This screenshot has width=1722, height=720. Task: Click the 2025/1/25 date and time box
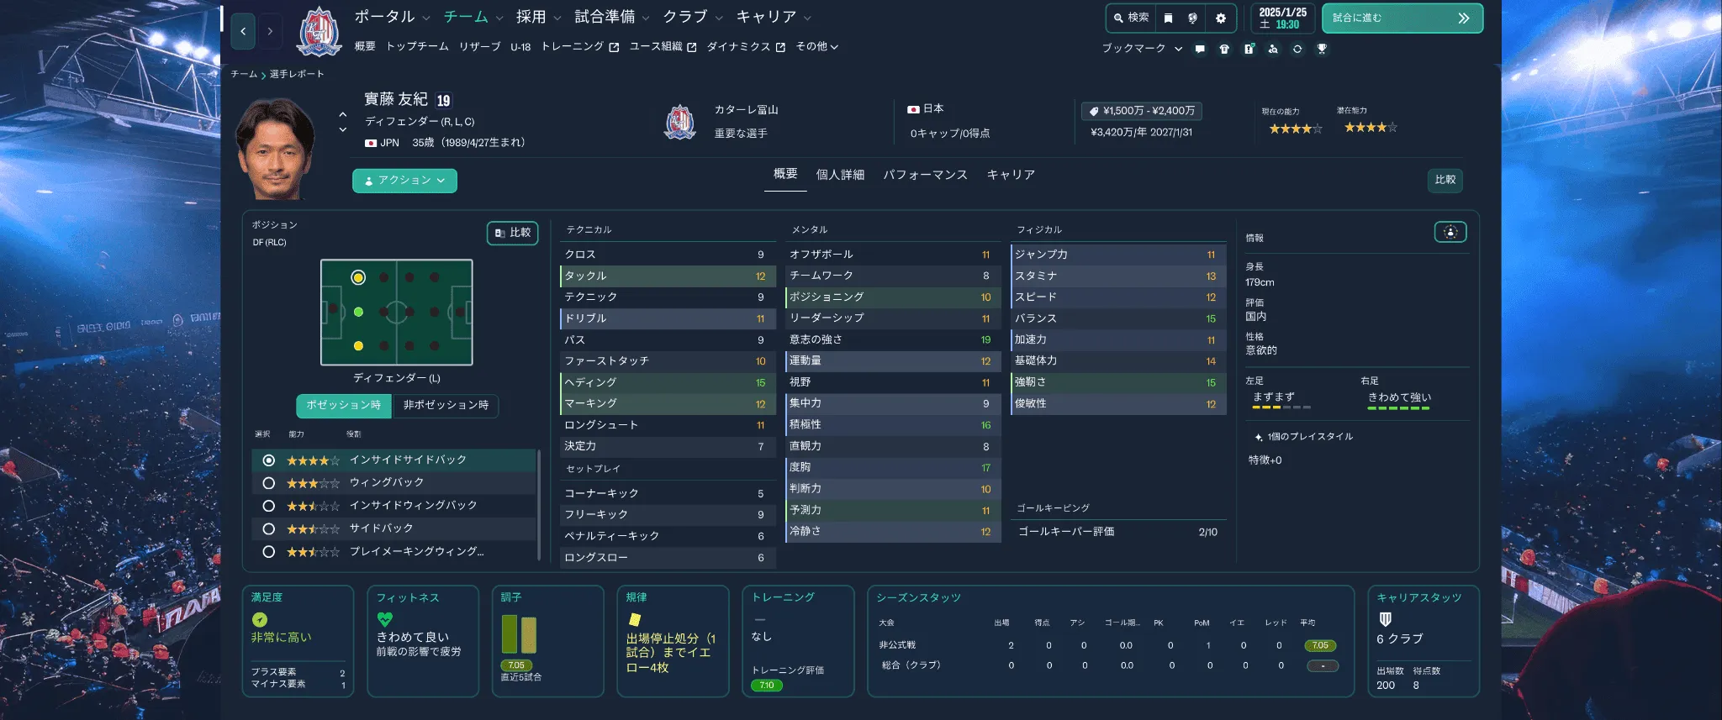(1282, 18)
